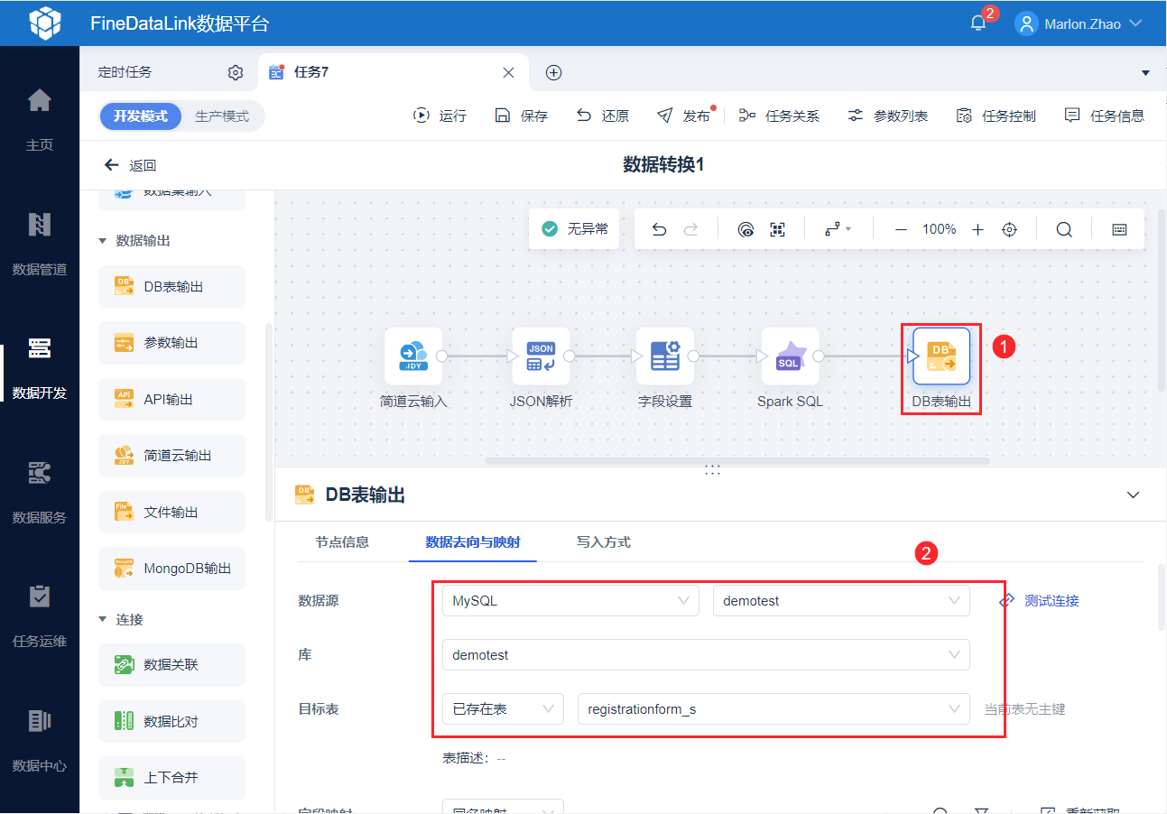
Task: Open the connector line style dropdown
Action: click(838, 229)
